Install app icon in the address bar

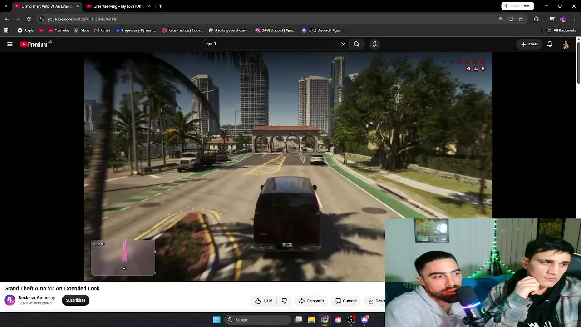click(511, 19)
